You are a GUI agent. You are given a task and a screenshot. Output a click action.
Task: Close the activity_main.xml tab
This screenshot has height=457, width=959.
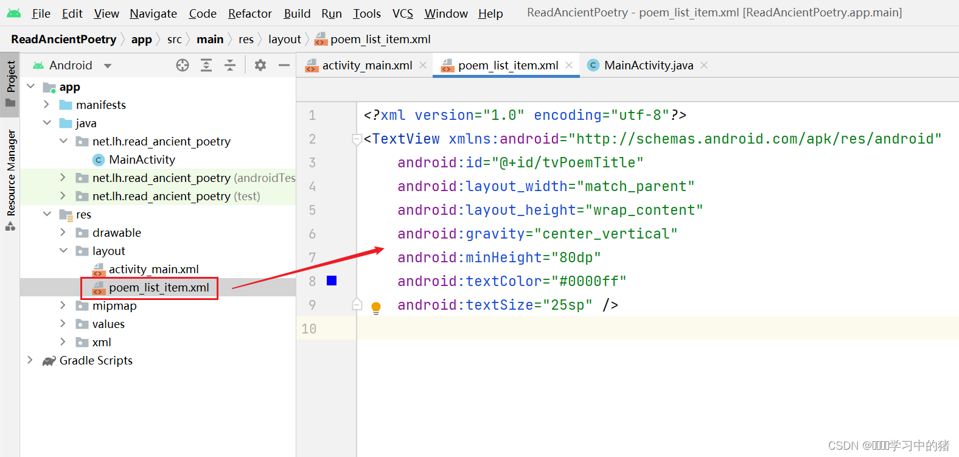tap(423, 65)
